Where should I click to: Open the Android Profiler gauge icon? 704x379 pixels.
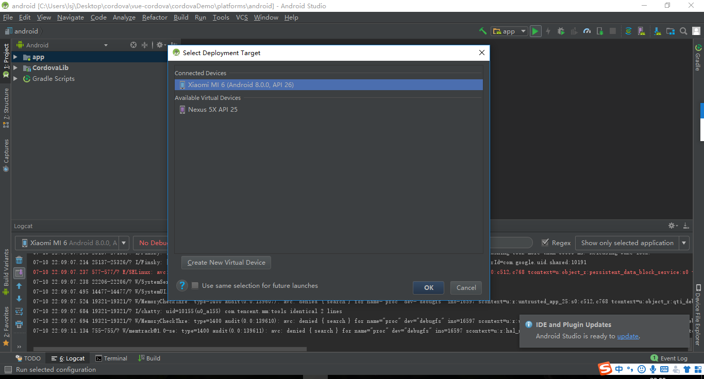click(587, 31)
